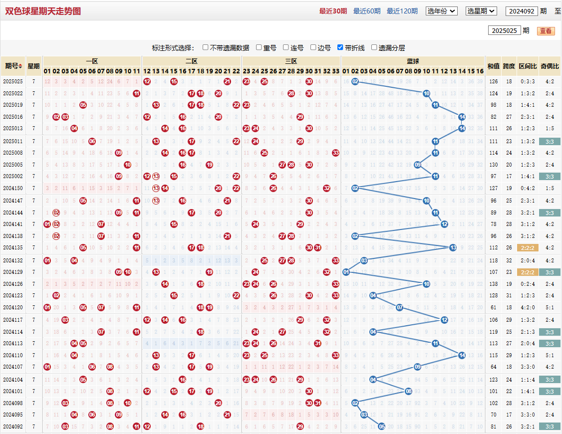Click blue ball 09 in row 2025005
The image size is (562, 434).
pos(418,165)
